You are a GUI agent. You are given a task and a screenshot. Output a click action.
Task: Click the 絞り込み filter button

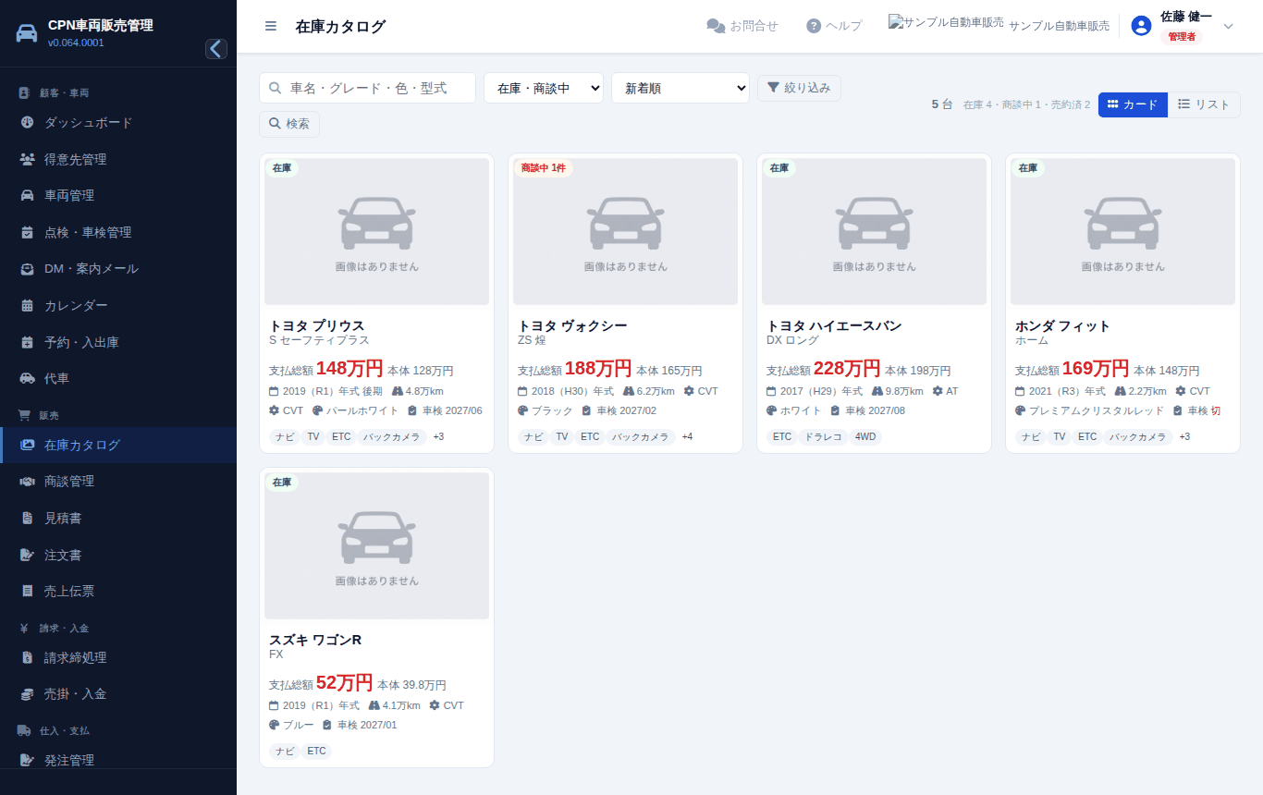click(x=799, y=88)
